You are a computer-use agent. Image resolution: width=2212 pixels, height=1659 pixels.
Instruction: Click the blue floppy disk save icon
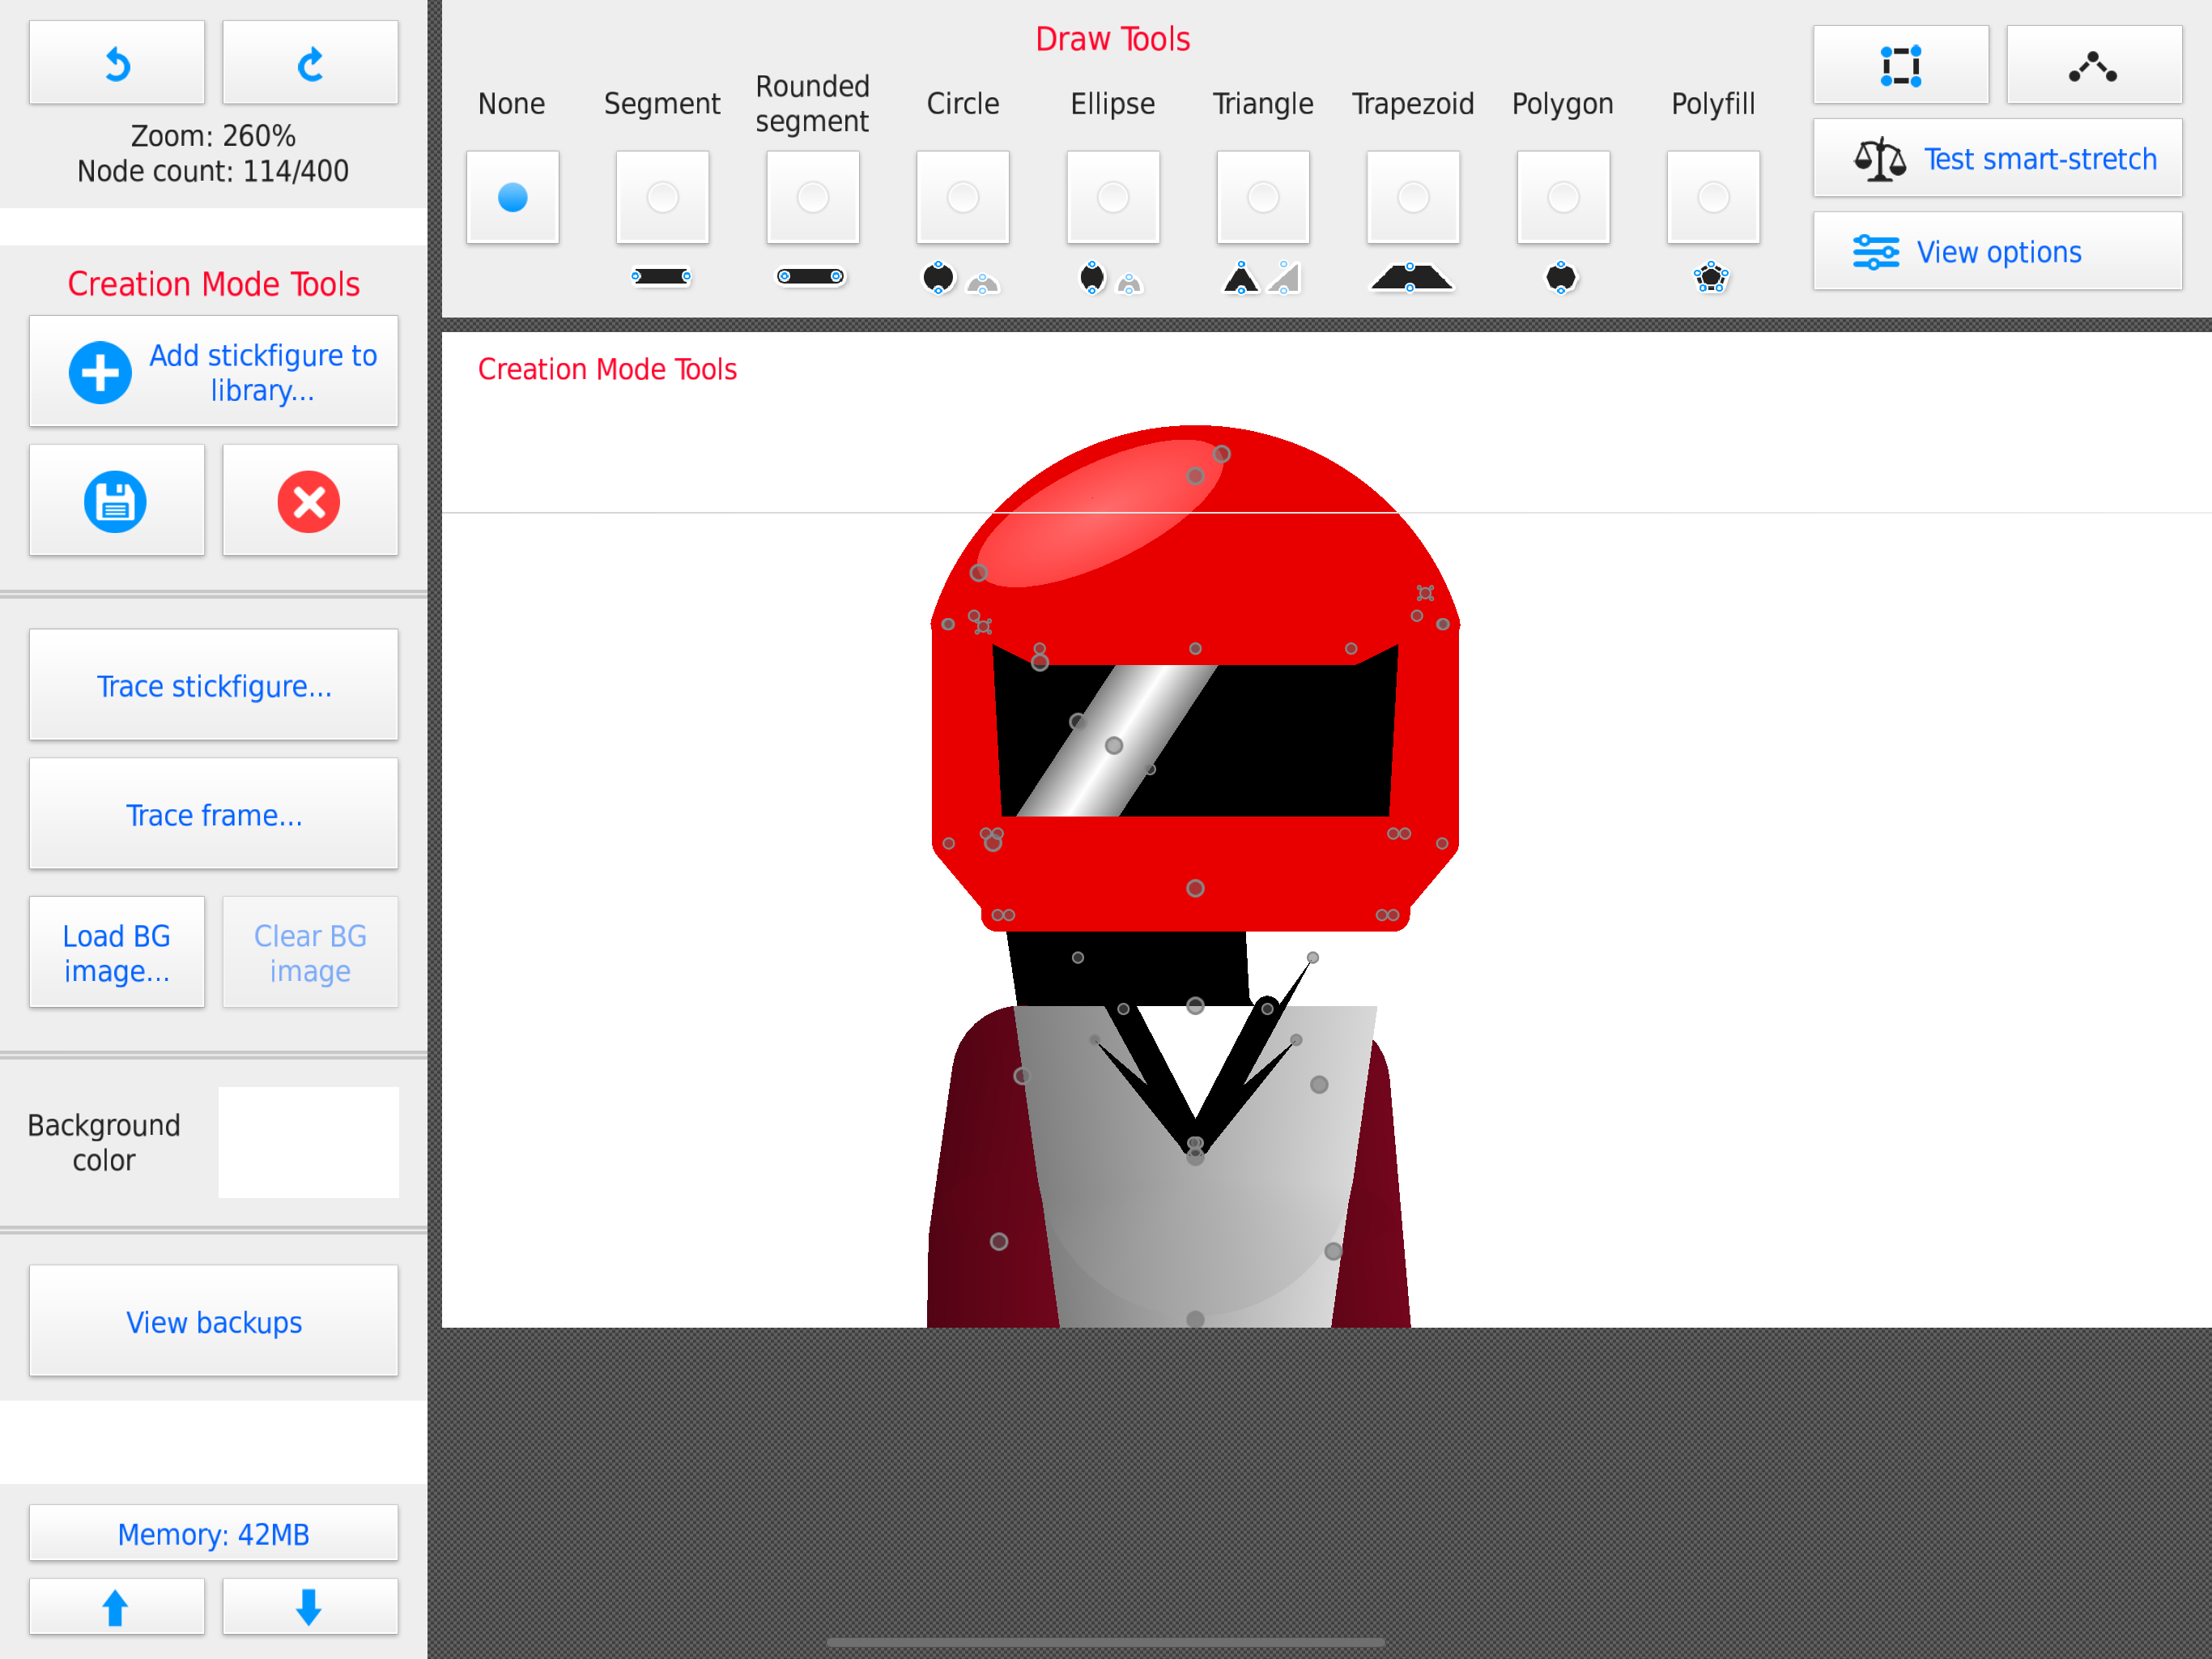(x=116, y=501)
